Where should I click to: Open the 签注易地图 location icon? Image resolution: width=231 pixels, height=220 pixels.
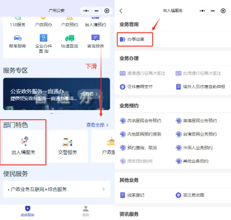coord(179,195)
